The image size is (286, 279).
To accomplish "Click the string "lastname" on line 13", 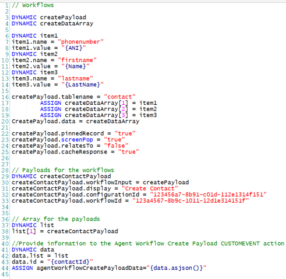I will pos(75,79).
